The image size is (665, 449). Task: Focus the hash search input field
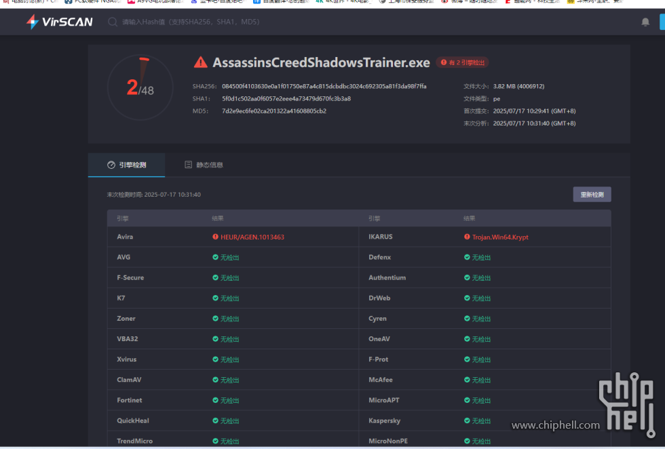191,22
